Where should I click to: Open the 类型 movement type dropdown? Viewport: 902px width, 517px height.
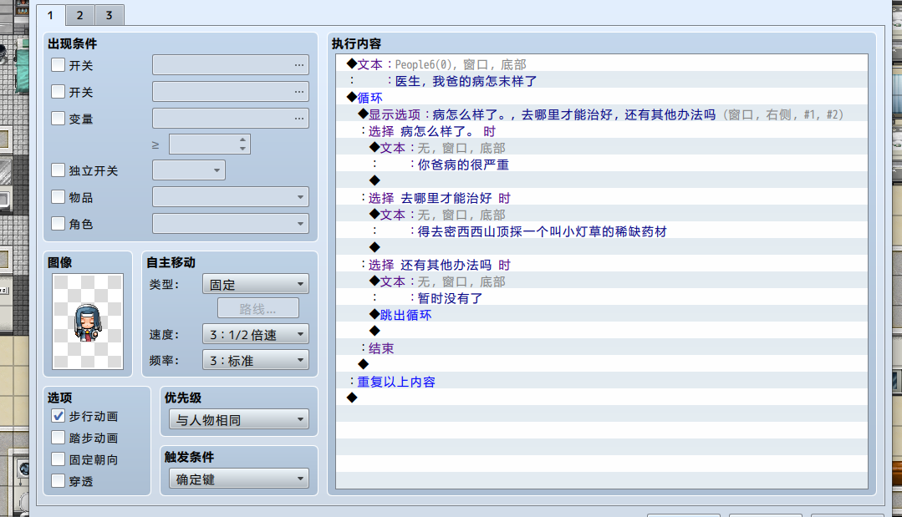(256, 284)
